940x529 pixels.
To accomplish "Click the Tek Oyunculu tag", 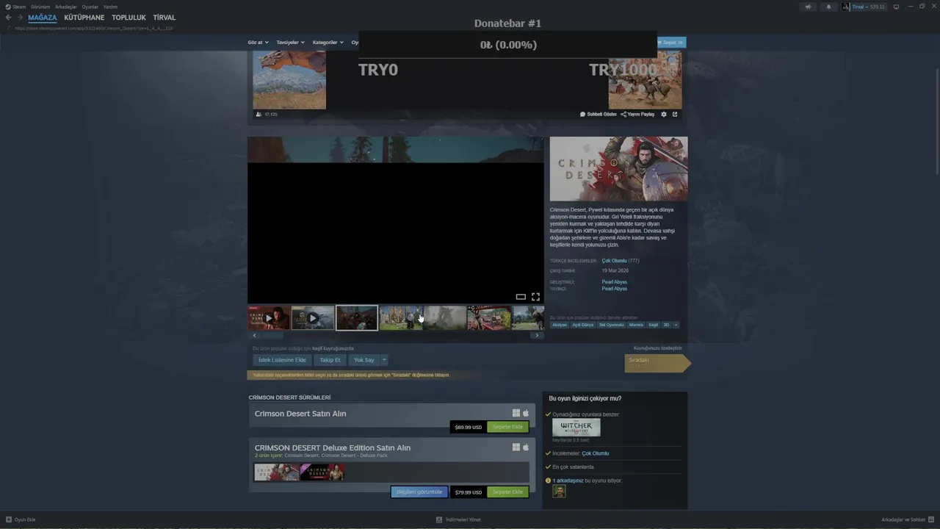I will tap(611, 325).
